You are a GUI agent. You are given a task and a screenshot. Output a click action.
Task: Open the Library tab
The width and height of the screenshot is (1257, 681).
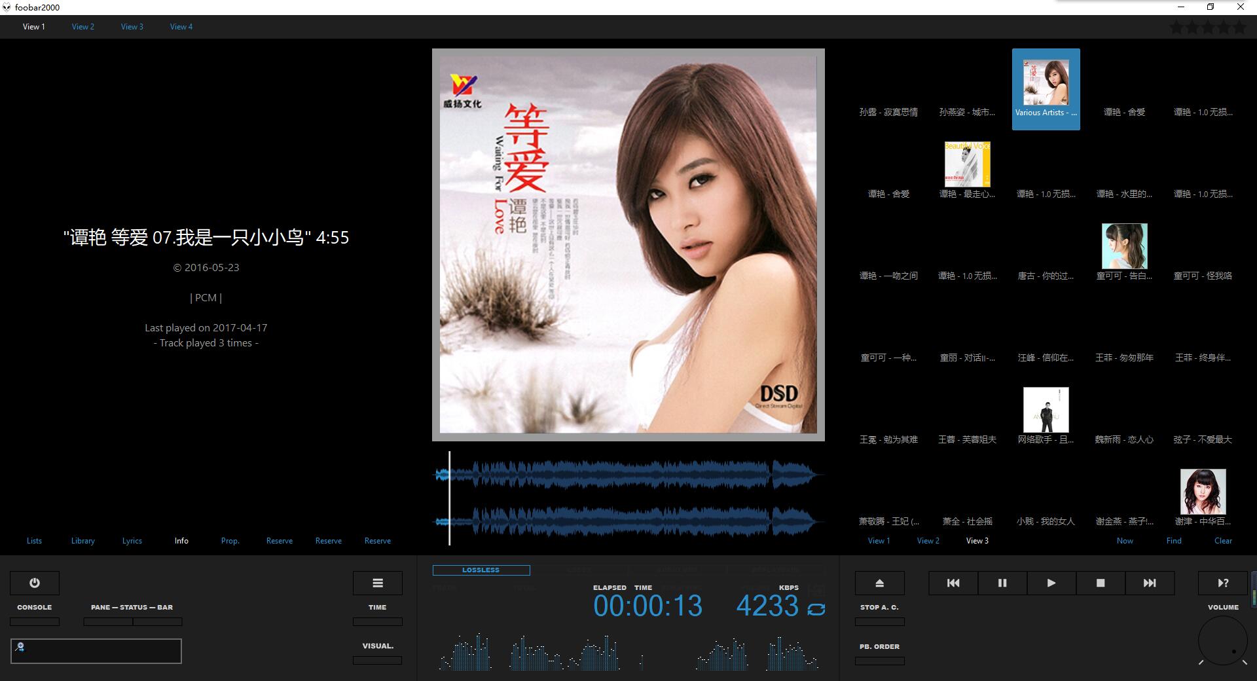(83, 541)
